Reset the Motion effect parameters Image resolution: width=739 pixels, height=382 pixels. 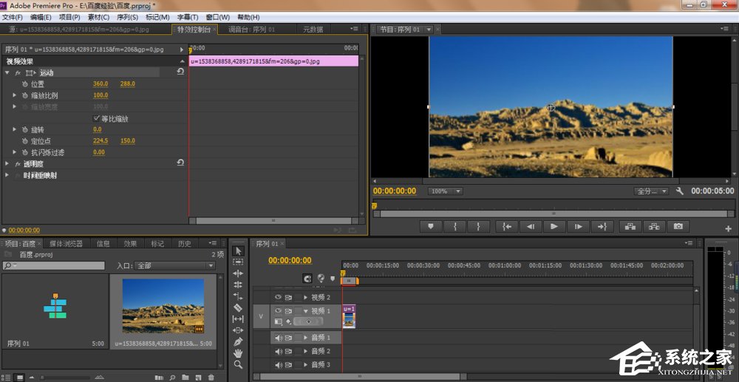(180, 72)
